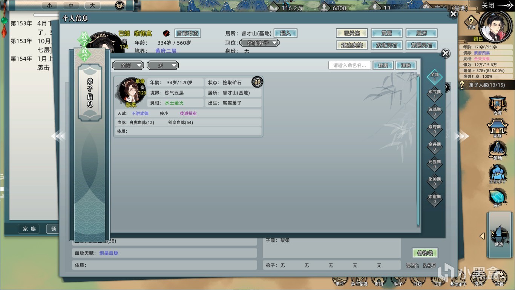Select the 化神期 realm tab
The image size is (515, 290).
[434, 182]
